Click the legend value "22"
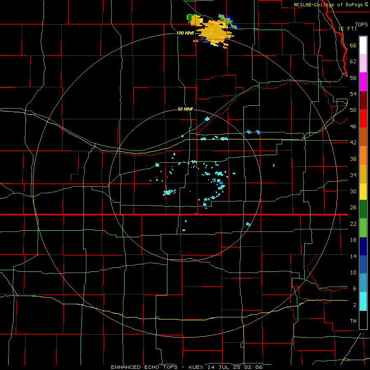 [x=353, y=224]
